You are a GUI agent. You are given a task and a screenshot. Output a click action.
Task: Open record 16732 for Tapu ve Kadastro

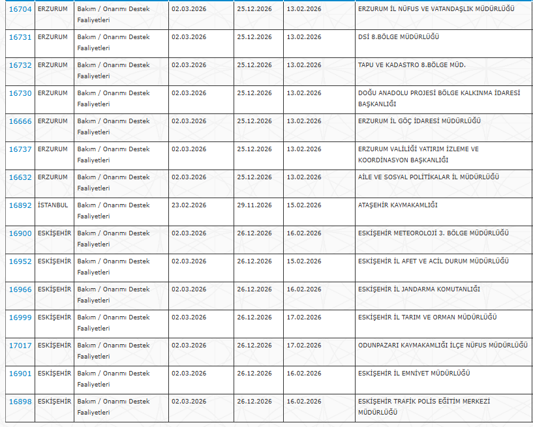pos(20,65)
